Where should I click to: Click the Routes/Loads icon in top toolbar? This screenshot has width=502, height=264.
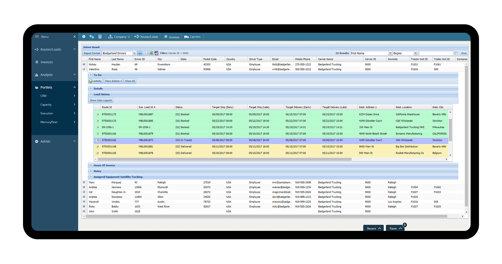pos(136,37)
